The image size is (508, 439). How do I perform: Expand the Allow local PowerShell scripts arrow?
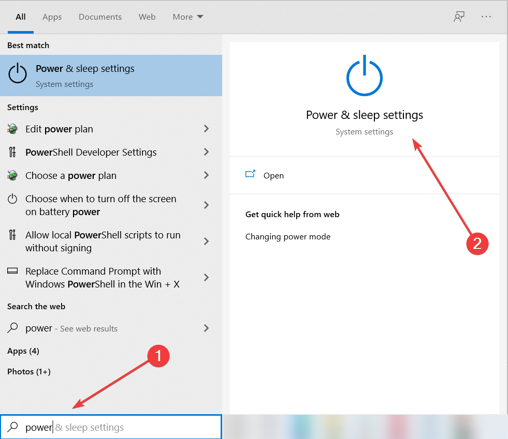coord(207,241)
